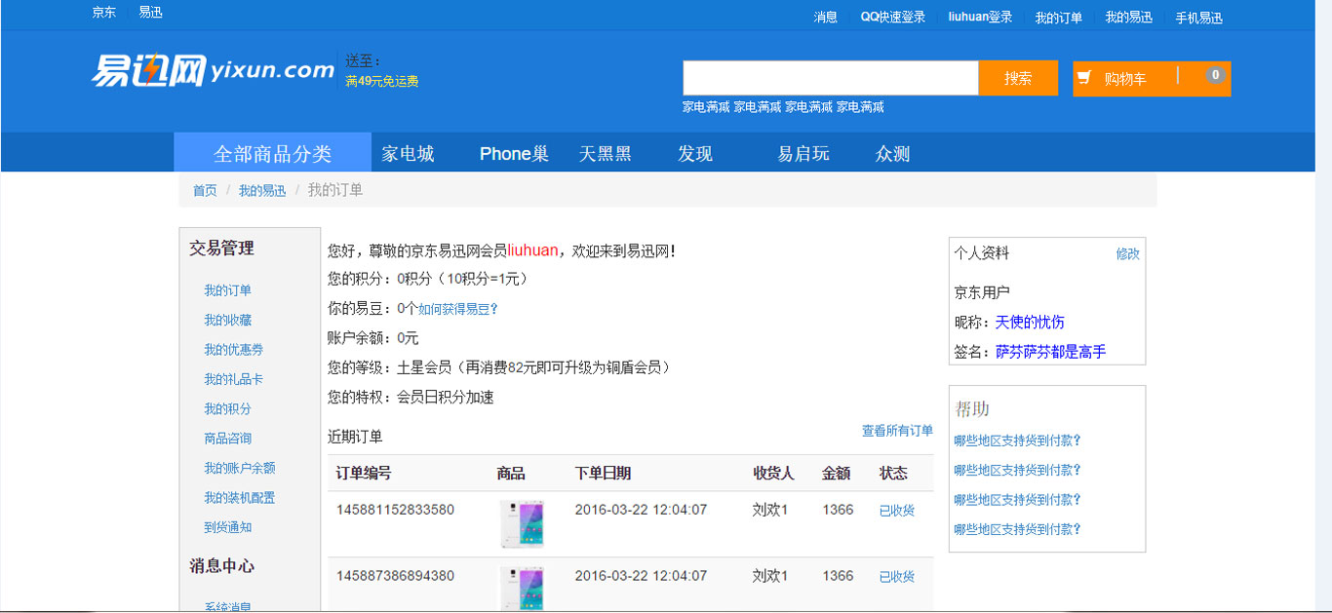1332x613 pixels.
Task: Click the 下单日期 column header
Action: 603,474
